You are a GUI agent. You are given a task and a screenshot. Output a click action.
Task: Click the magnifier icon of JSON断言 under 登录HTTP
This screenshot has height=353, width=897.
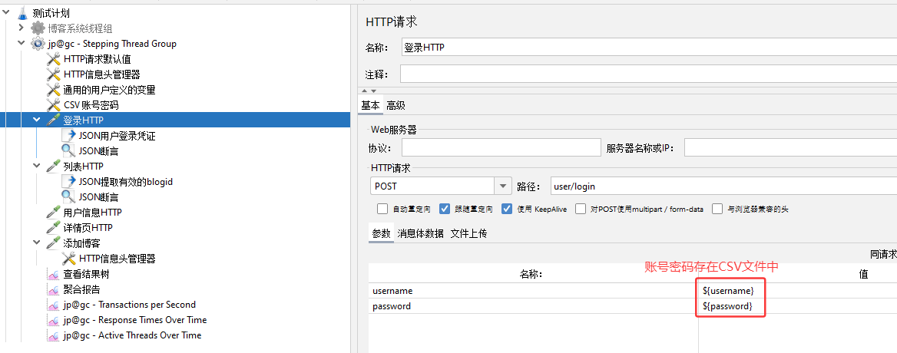tap(68, 151)
